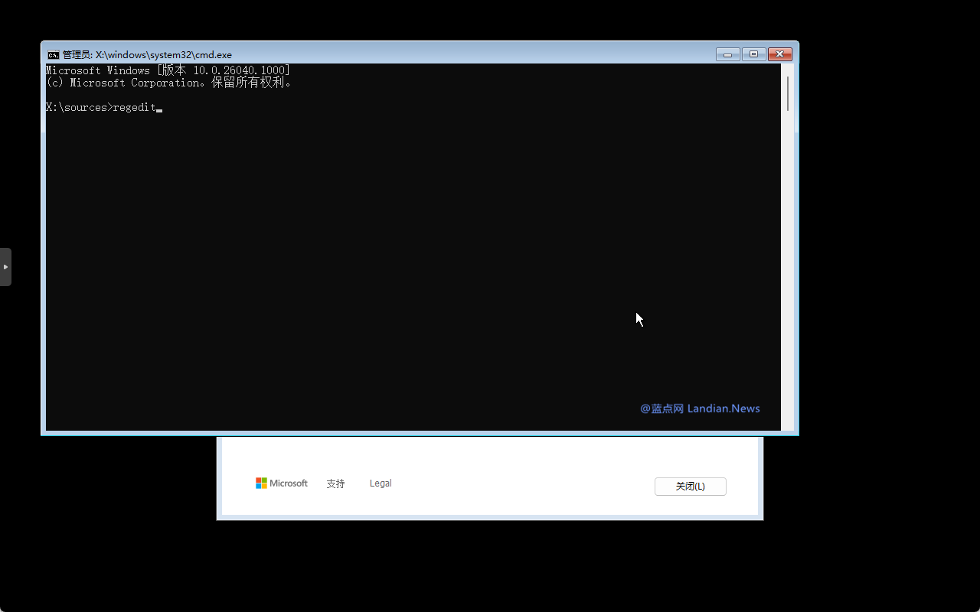Click the cmd.exe title bar text
Screen dimensions: 980x612
pos(147,55)
